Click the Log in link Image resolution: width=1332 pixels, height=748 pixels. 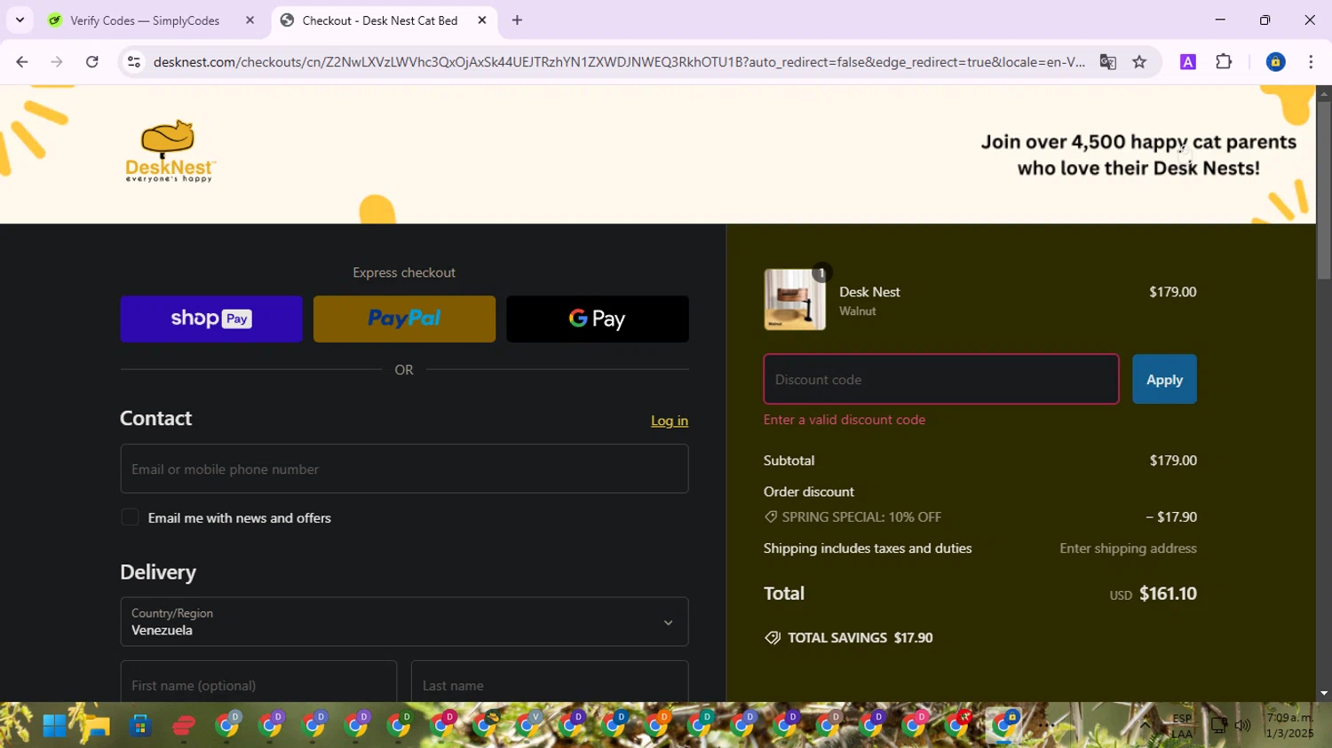click(670, 421)
